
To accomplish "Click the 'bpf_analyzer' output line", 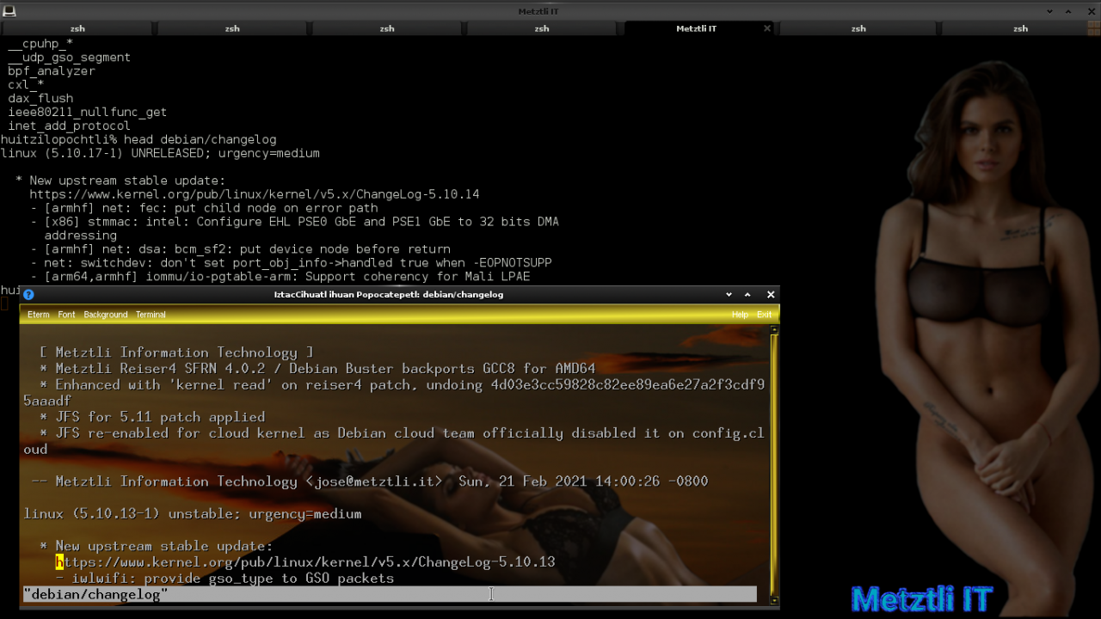I will (x=52, y=71).
